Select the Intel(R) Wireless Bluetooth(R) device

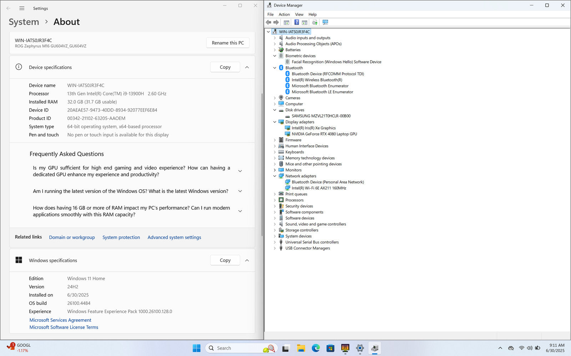point(317,80)
